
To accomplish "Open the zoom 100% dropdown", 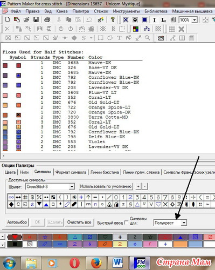I will 195,20.
